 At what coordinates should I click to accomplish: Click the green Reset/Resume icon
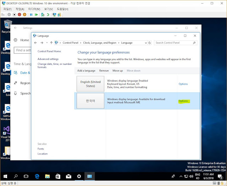click(x=36, y=15)
